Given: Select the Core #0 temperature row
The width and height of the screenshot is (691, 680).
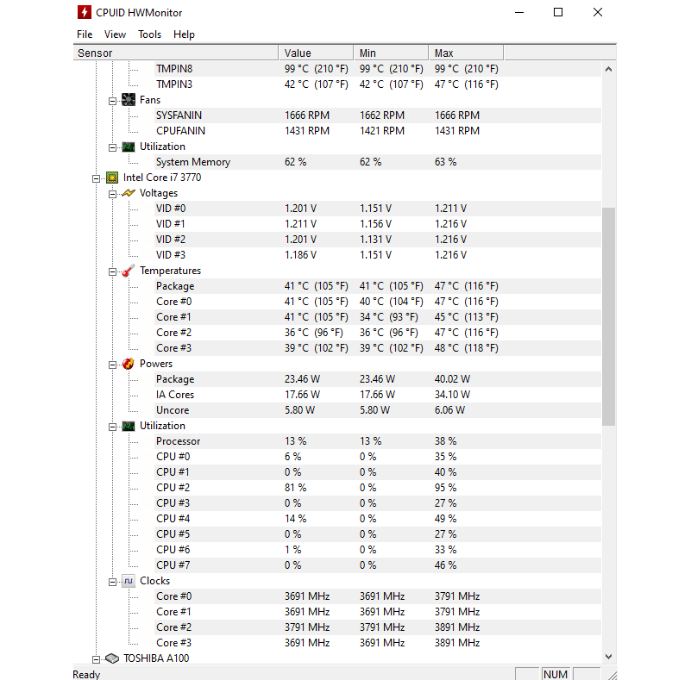Looking at the screenshot, I should 378,302.
